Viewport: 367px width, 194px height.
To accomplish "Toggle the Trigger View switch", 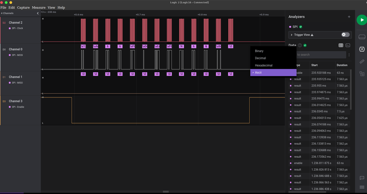I will coord(345,35).
